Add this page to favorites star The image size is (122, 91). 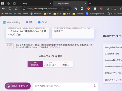coord(68,9)
